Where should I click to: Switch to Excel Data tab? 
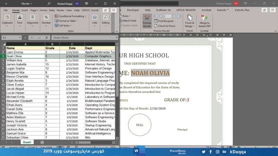pos(52,10)
